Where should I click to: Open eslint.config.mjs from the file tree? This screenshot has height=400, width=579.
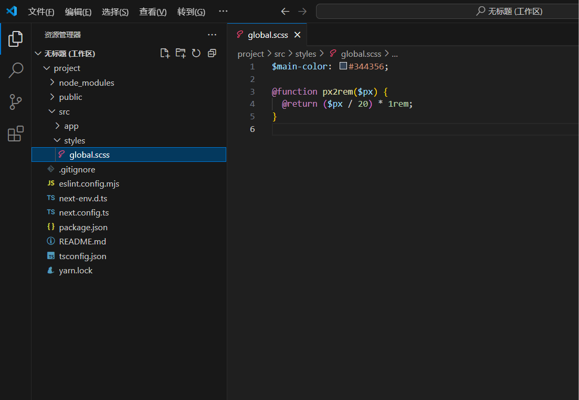click(129, 184)
